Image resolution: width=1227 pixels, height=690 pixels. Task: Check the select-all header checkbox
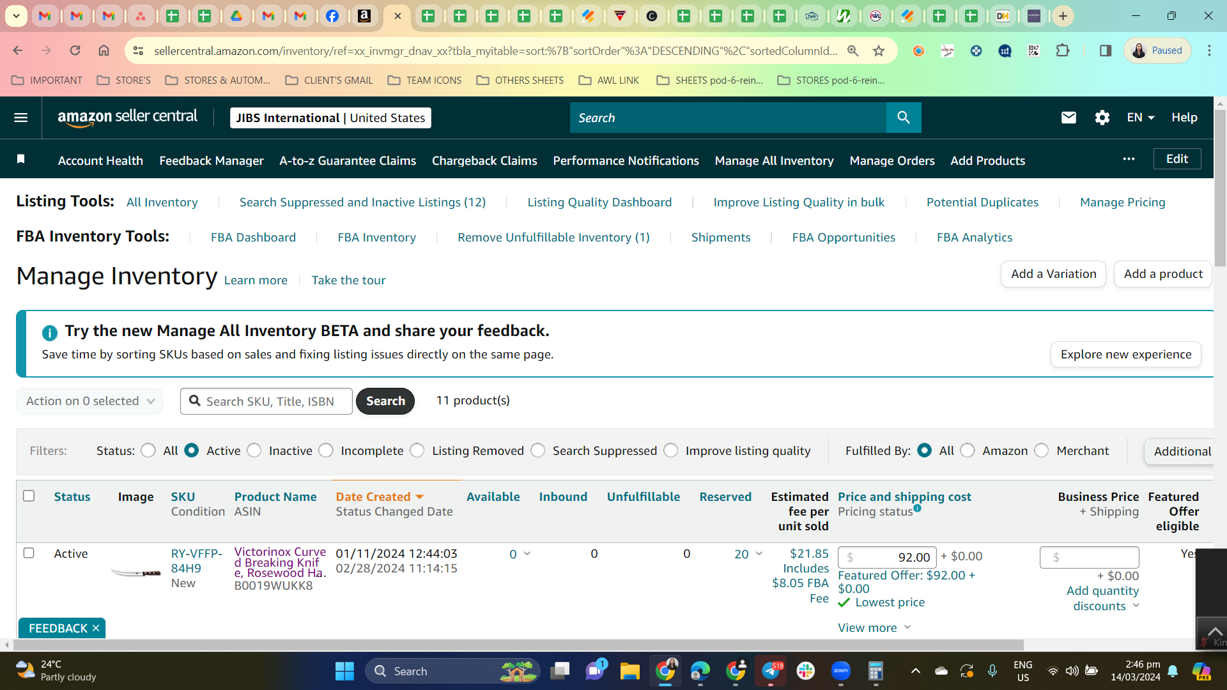click(x=29, y=496)
